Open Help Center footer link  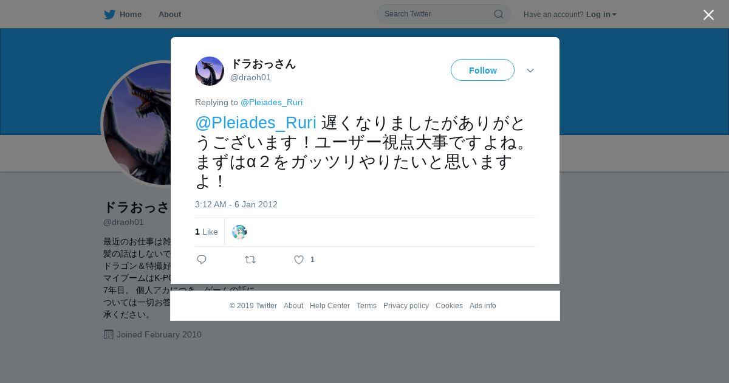click(330, 306)
